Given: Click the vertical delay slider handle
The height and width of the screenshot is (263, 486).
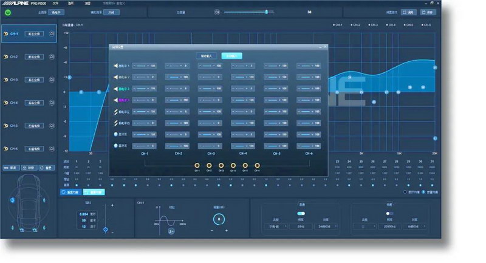Looking at the screenshot, I should pos(105,230).
